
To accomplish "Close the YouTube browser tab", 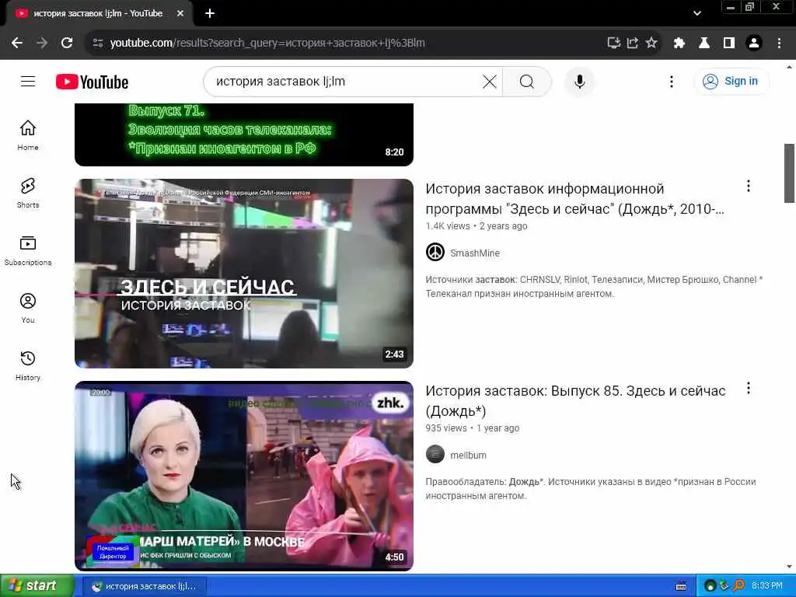I will click(x=180, y=14).
